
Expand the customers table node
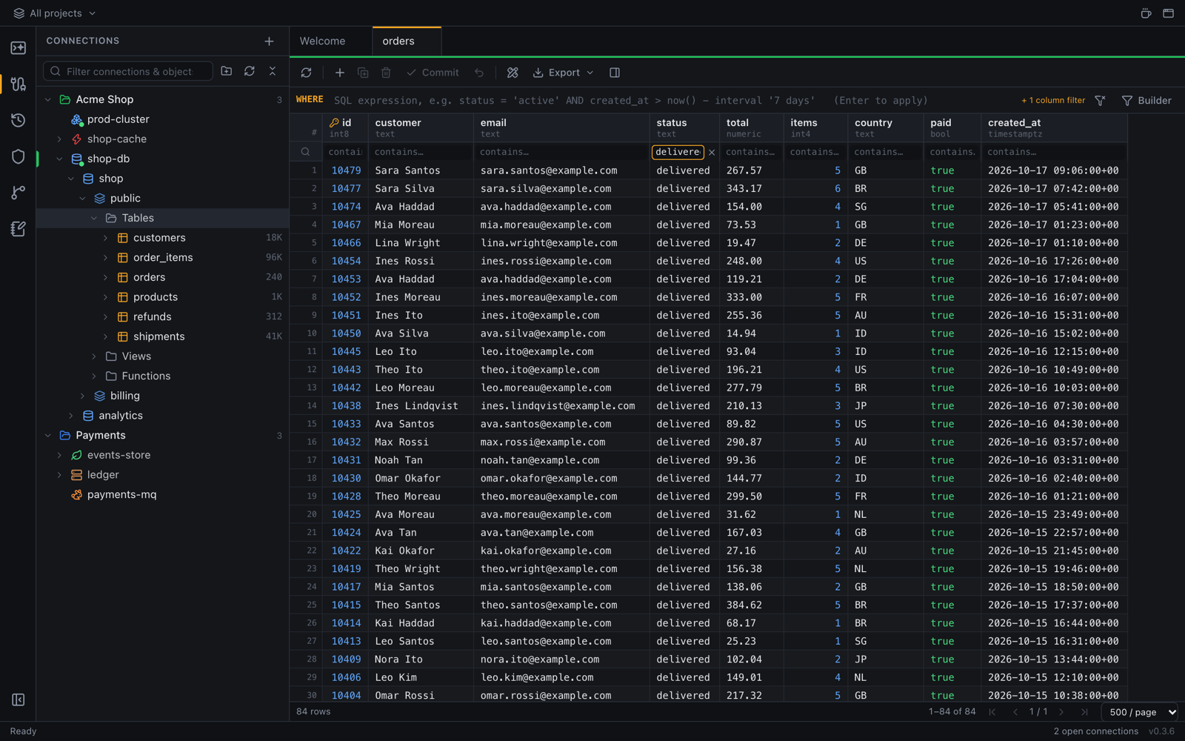105,238
